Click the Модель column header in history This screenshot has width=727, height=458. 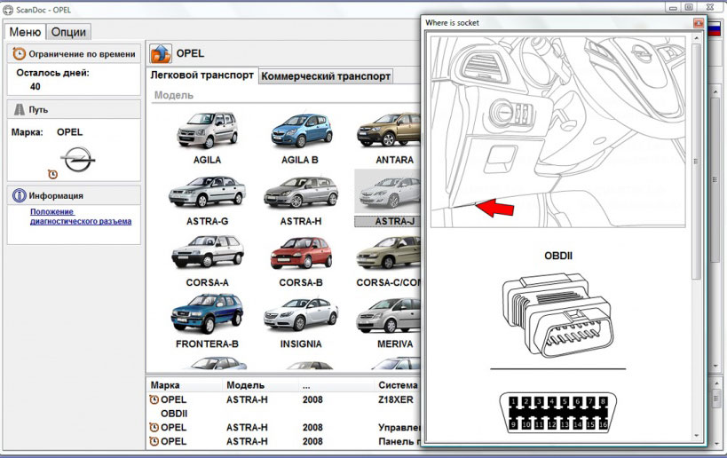tap(245, 385)
